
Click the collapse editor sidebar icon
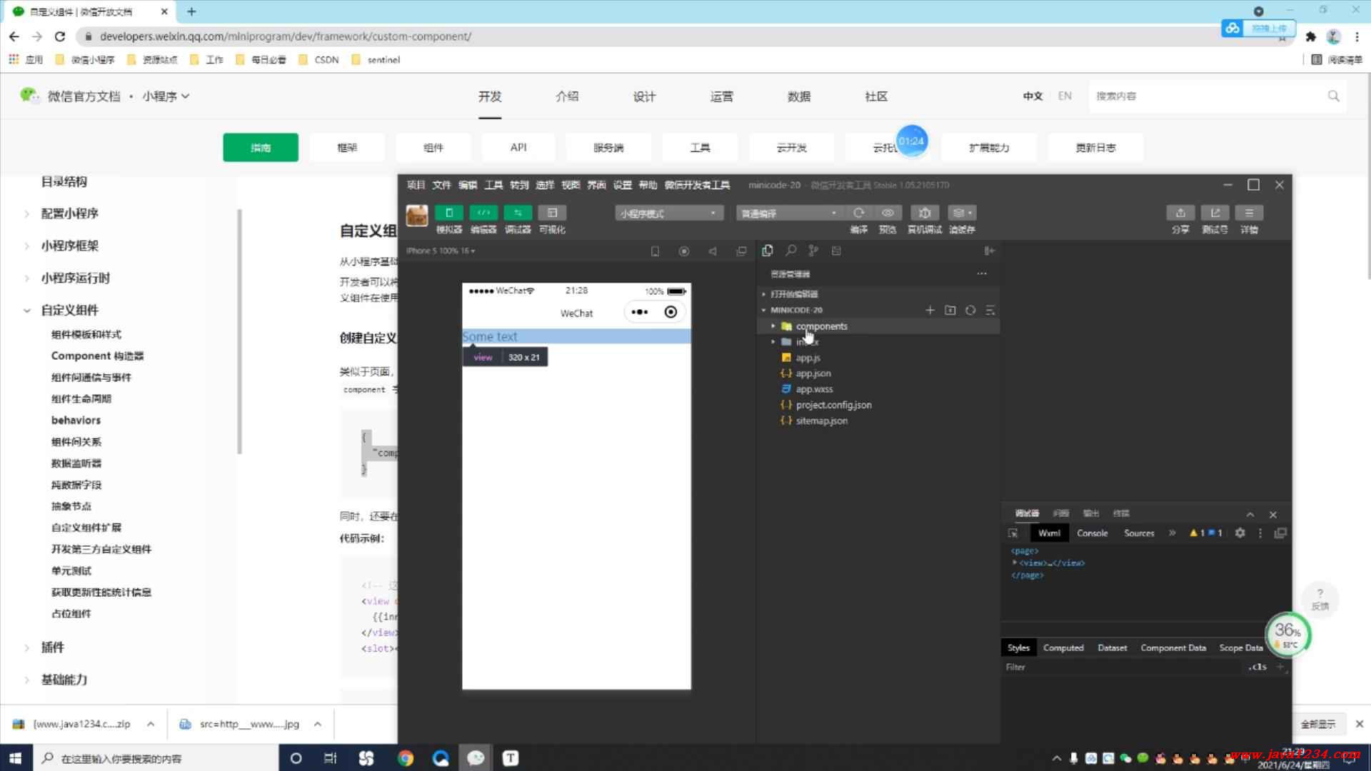point(989,251)
